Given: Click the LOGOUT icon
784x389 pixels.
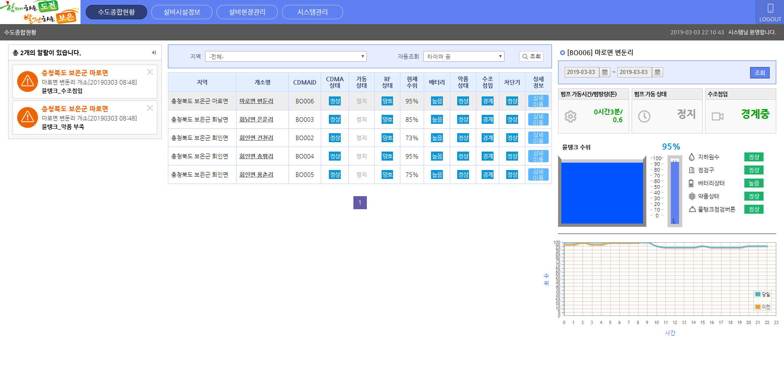Looking at the screenshot, I should coord(770,9).
